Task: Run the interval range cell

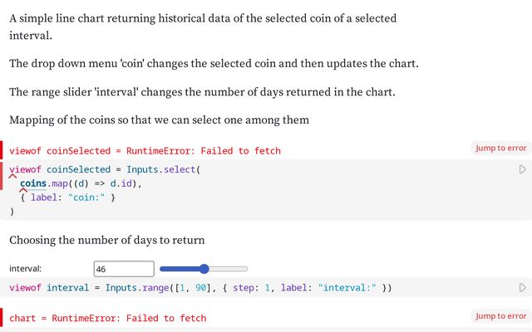Action: click(522, 287)
